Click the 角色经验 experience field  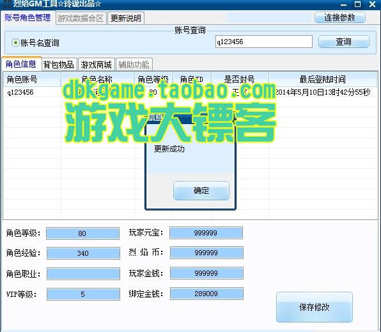coord(83,253)
